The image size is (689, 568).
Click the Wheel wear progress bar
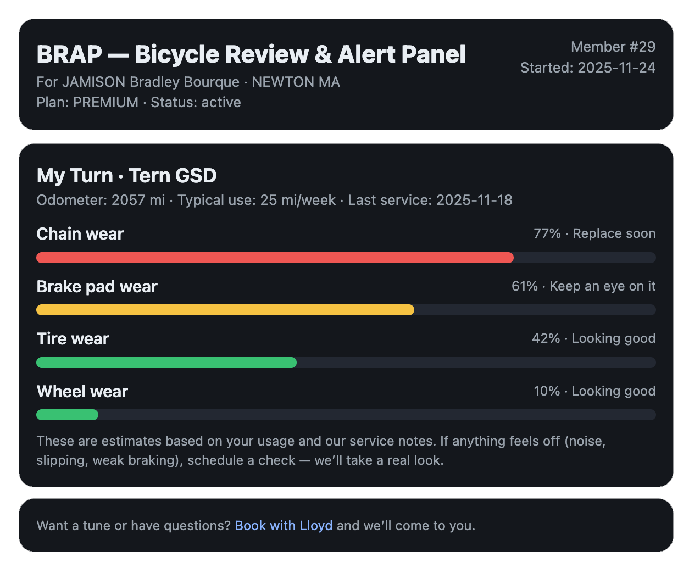67,415
